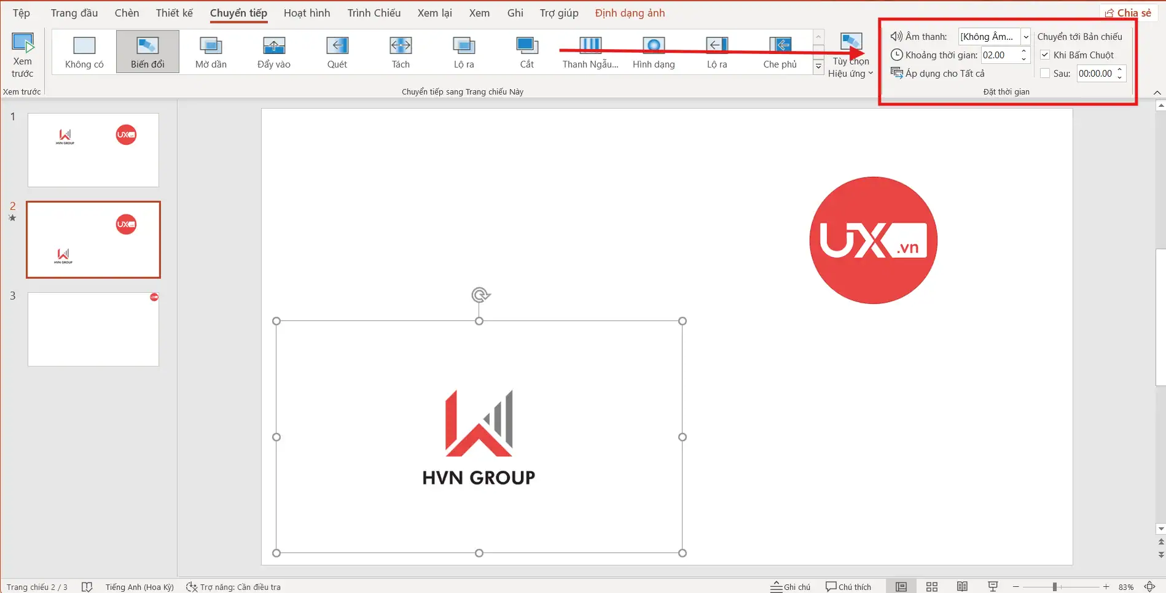Switch to slide sorter view in status bar
1166x593 pixels.
[931, 587]
